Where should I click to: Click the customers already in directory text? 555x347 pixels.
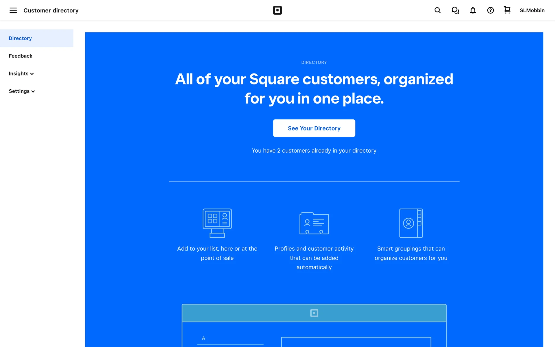[314, 151]
